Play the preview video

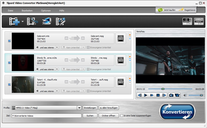[x=145, y=95]
